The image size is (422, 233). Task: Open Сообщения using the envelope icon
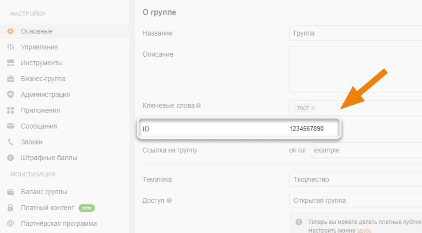pyautogui.click(x=11, y=126)
